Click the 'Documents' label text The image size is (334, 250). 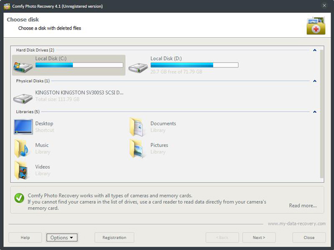pyautogui.click(x=163, y=123)
